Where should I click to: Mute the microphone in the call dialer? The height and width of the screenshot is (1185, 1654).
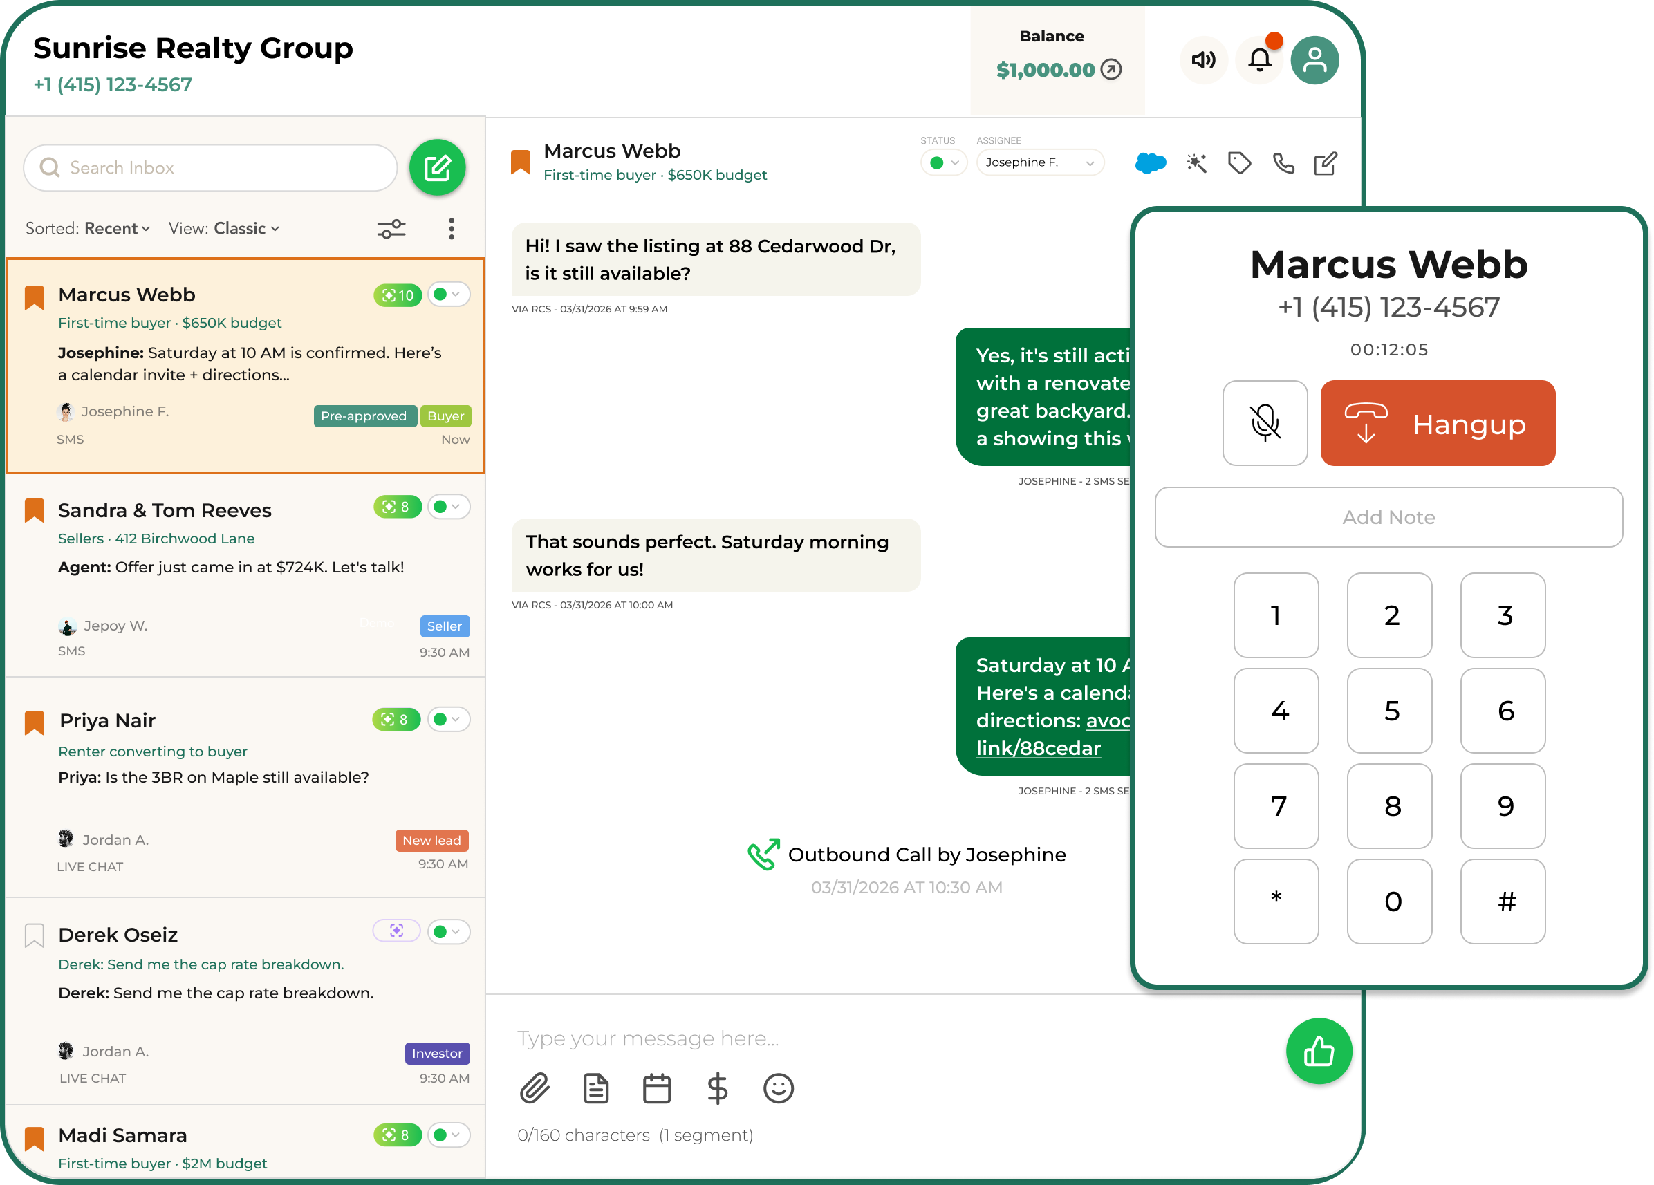1265,423
